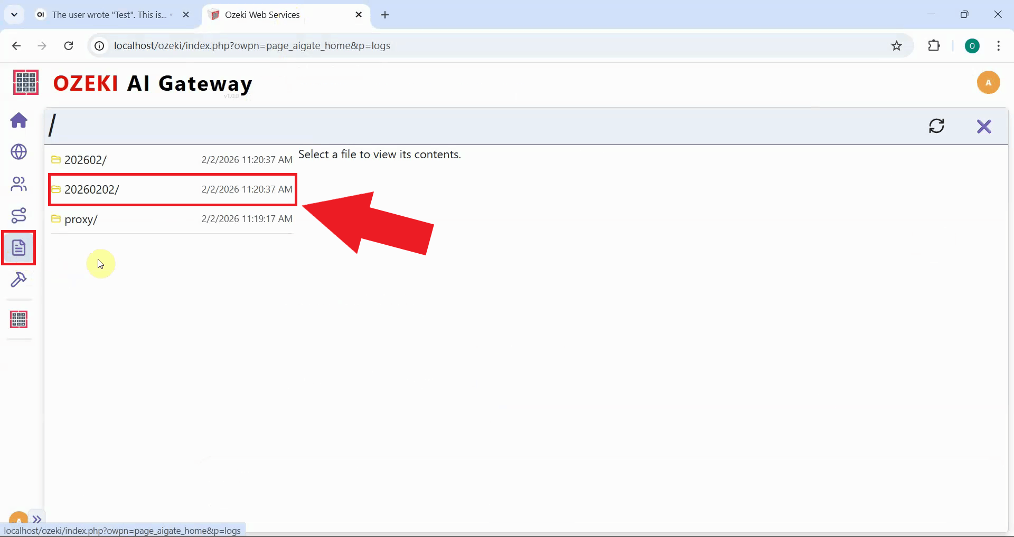Click the OZEKI AI Gateway logo link
Screen dimensions: 1014x537
(x=152, y=83)
